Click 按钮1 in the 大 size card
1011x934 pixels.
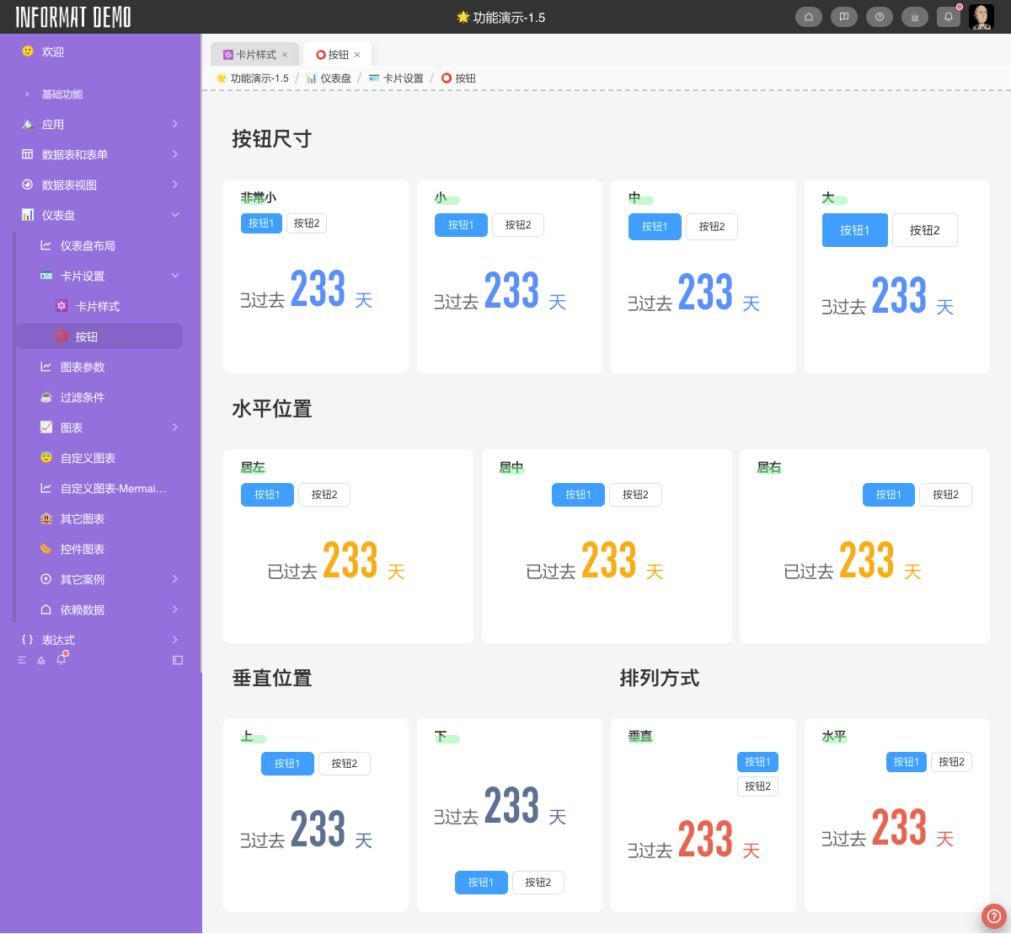(x=854, y=230)
